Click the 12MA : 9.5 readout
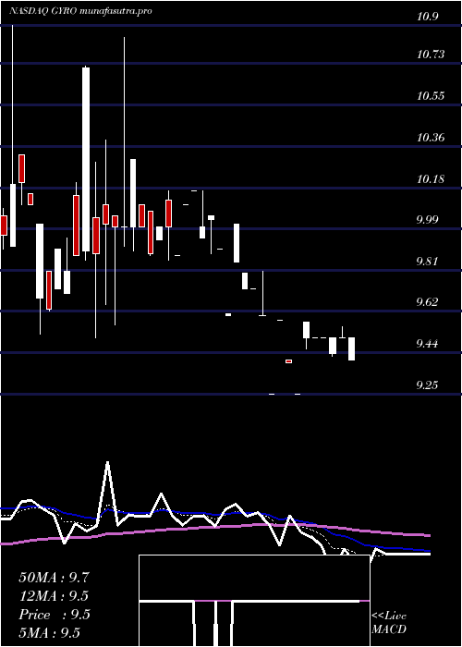The height and width of the screenshot is (647, 462). pos(54,596)
